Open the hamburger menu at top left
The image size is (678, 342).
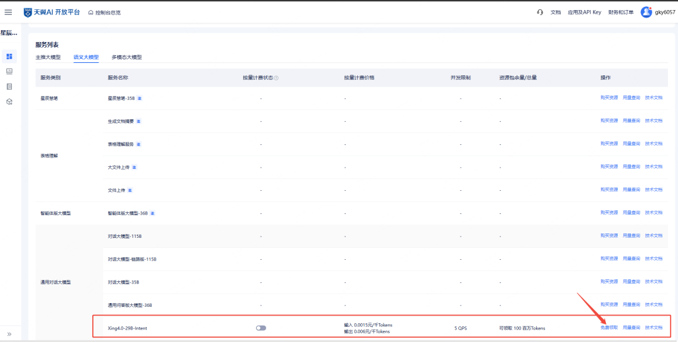(x=8, y=12)
